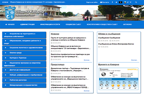Click the Карта на сайта link

pos(92,2)
